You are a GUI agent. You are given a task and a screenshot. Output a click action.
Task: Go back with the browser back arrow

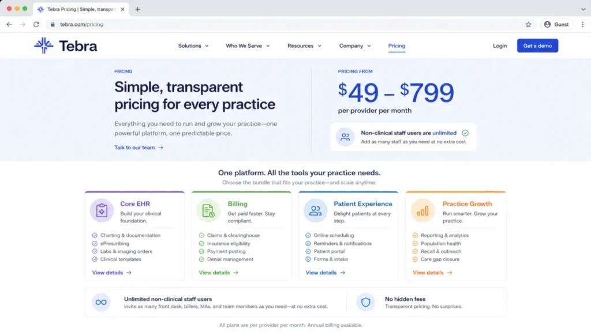[9, 24]
